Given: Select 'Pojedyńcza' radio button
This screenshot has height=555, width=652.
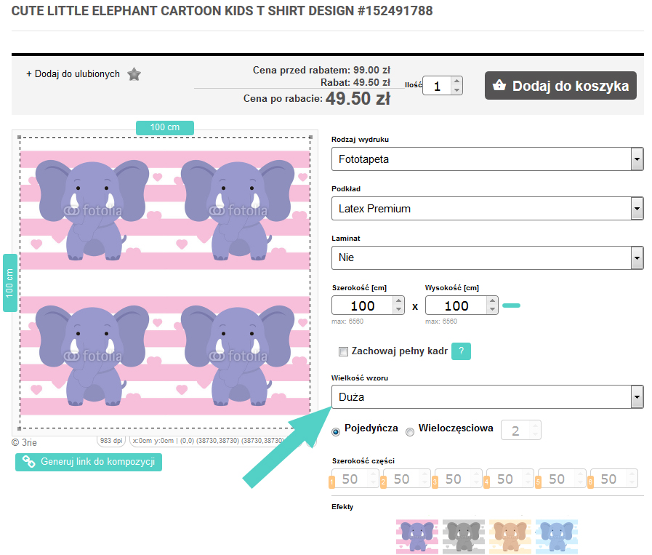Looking at the screenshot, I should [x=336, y=432].
